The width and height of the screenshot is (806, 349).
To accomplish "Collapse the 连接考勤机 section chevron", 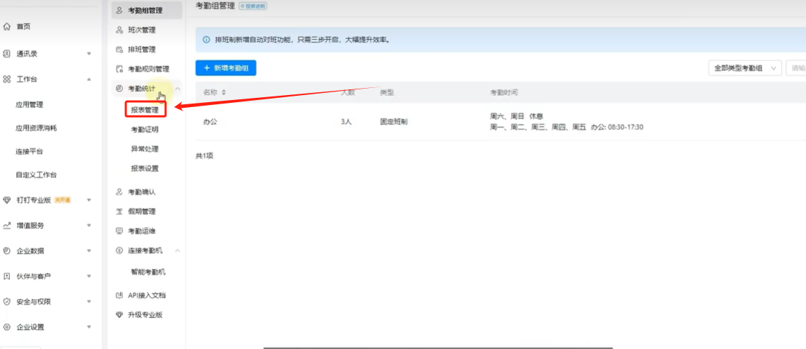I will (178, 250).
